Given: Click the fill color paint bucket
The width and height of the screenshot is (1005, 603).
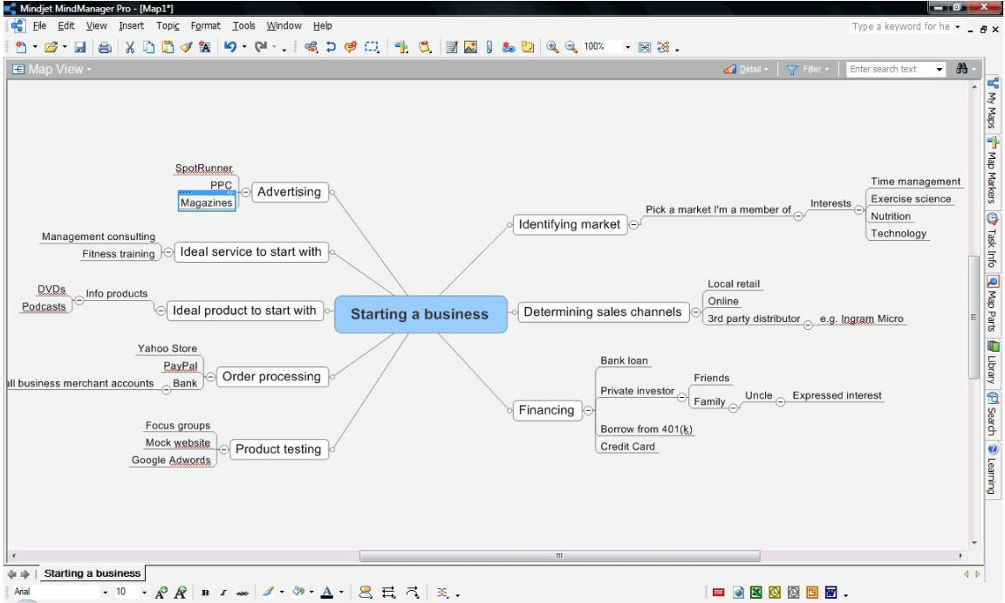Looking at the screenshot, I should [299, 593].
